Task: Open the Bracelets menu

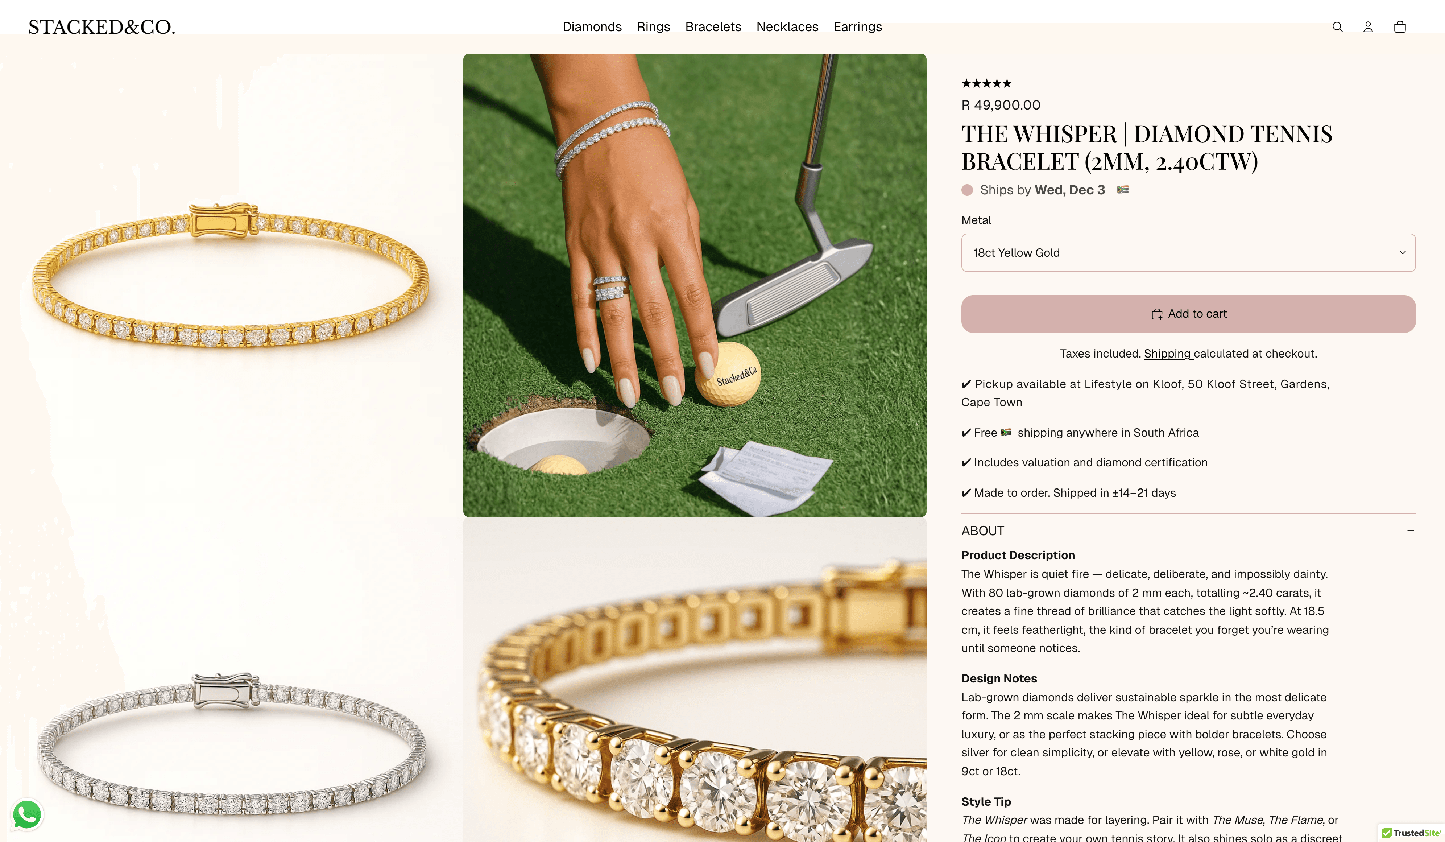Action: coord(713,27)
